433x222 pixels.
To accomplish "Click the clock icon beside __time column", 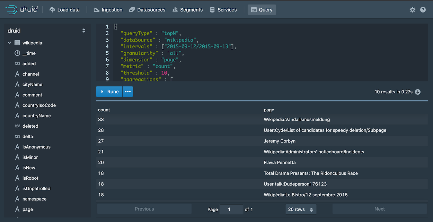I will click(x=17, y=53).
